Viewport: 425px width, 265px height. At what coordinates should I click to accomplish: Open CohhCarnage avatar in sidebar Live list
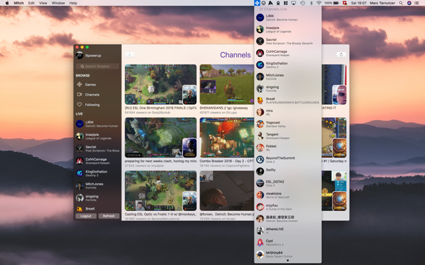point(79,161)
